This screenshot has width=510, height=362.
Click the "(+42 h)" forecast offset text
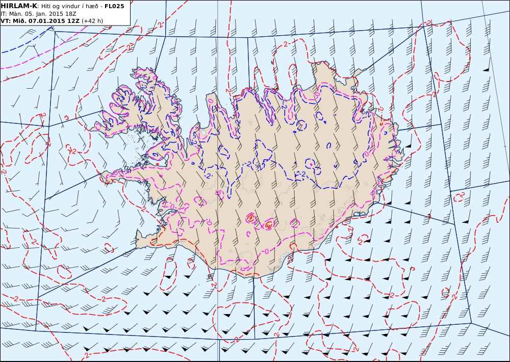pos(92,21)
